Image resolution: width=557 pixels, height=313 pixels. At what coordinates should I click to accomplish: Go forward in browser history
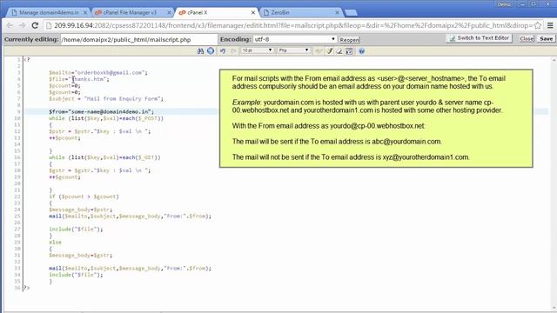(22, 25)
